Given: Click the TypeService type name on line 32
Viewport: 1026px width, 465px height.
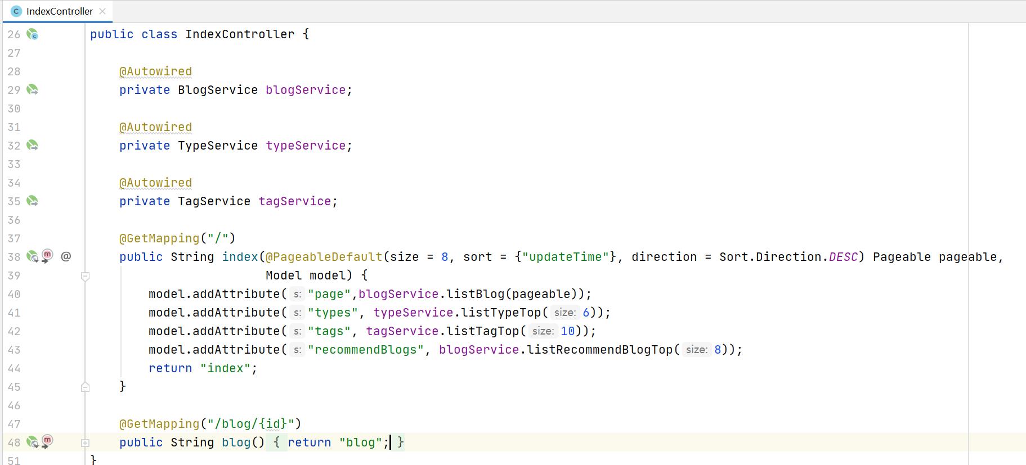Looking at the screenshot, I should tap(218, 146).
